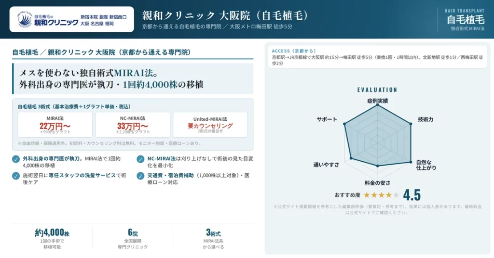The image size is (494, 258).
Task: Click the 約4,000株 statistic
Action: point(52,238)
